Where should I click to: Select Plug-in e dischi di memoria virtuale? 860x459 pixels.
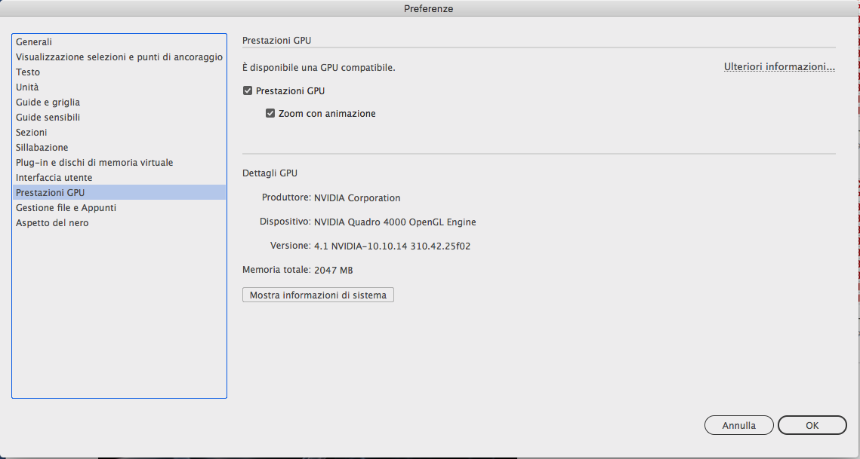click(94, 163)
